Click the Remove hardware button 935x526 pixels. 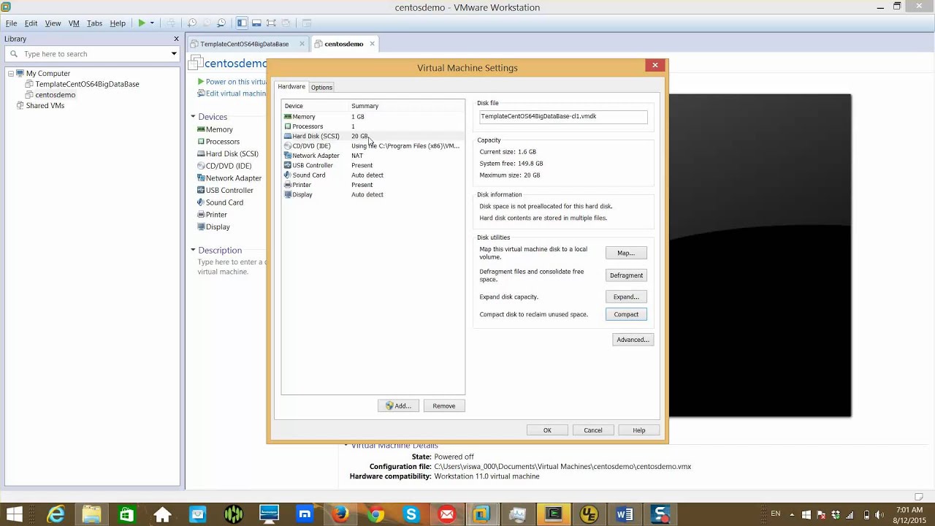pyautogui.click(x=443, y=406)
